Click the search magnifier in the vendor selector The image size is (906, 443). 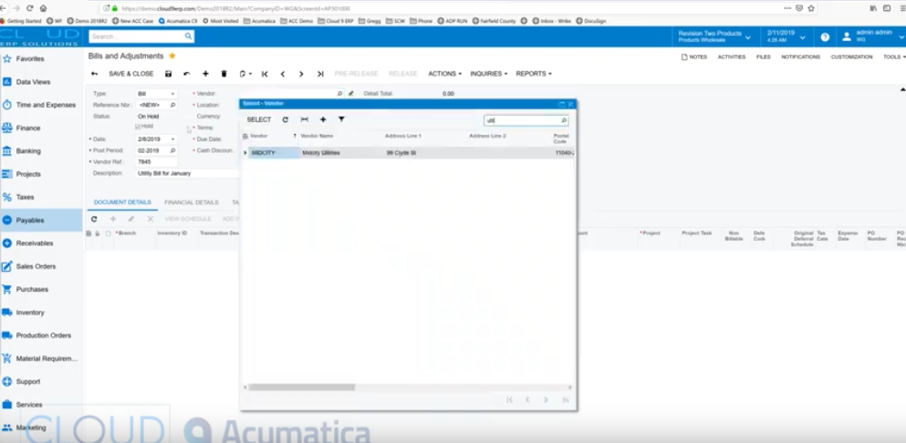point(564,120)
